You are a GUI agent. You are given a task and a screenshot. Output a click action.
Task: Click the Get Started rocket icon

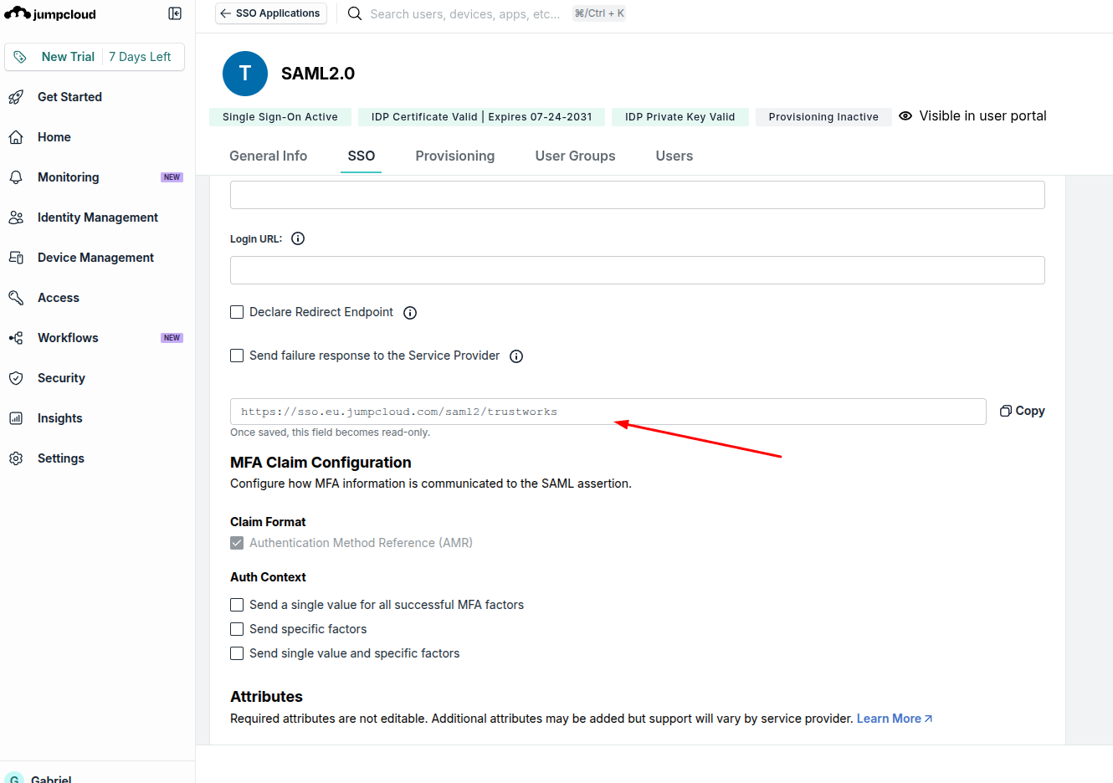[x=16, y=97]
